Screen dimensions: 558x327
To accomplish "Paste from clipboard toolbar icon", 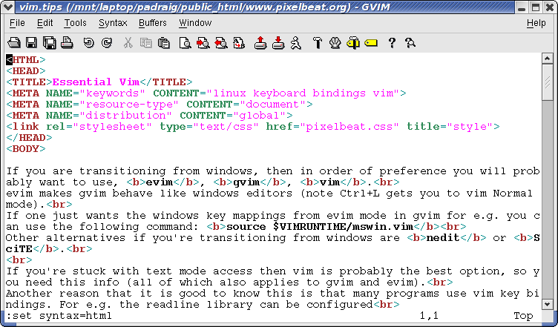I will coord(164,43).
